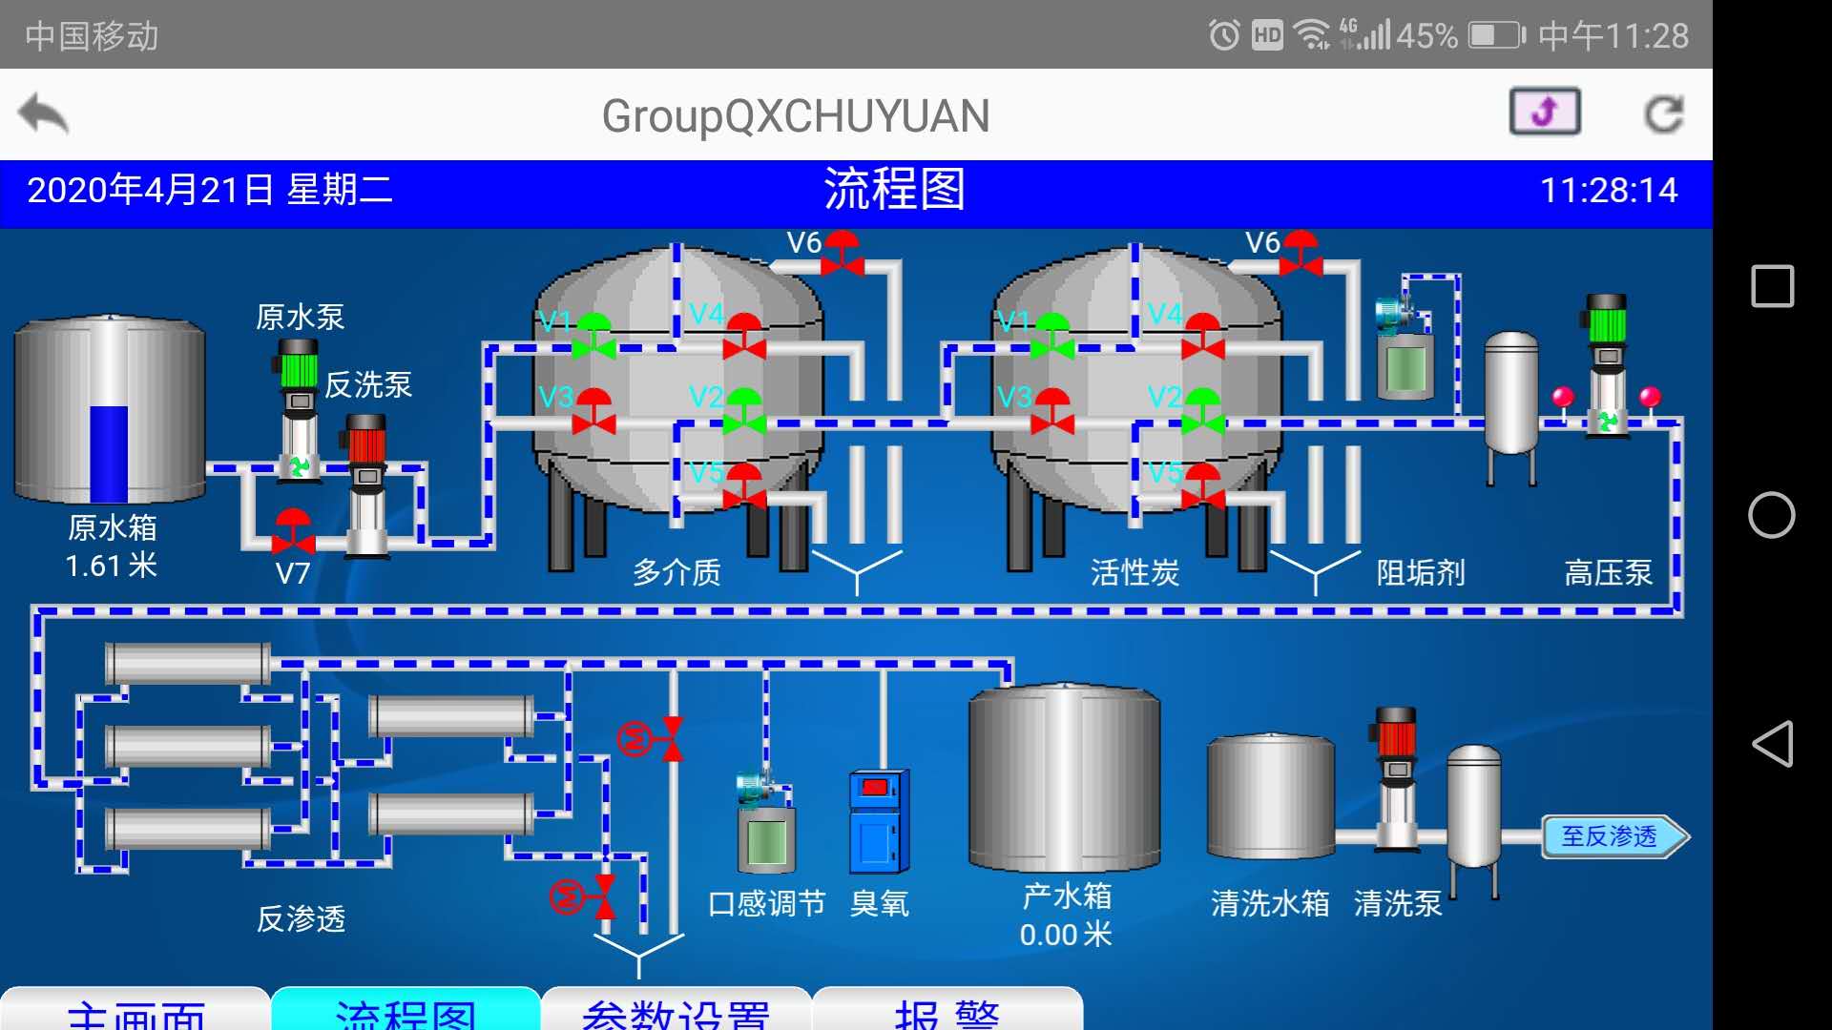1832x1030 pixels.
Task: Tap the back arrow in header
Action: point(44,114)
